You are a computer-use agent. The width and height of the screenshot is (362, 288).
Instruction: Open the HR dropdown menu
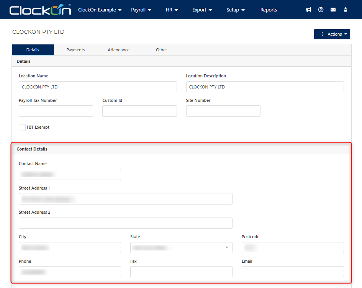coord(172,10)
